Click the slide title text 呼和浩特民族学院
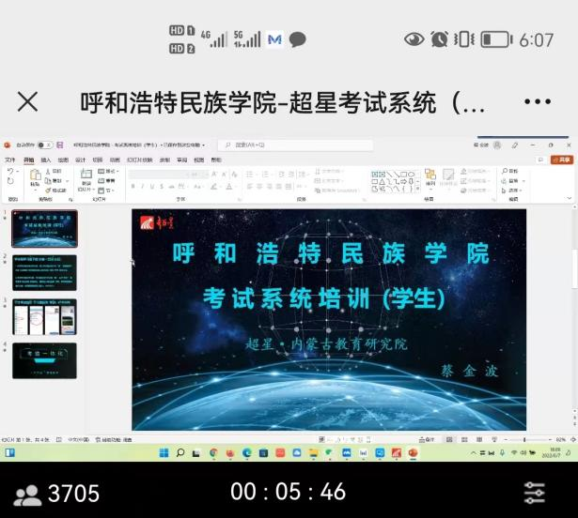This screenshot has height=518, width=578. point(331,253)
